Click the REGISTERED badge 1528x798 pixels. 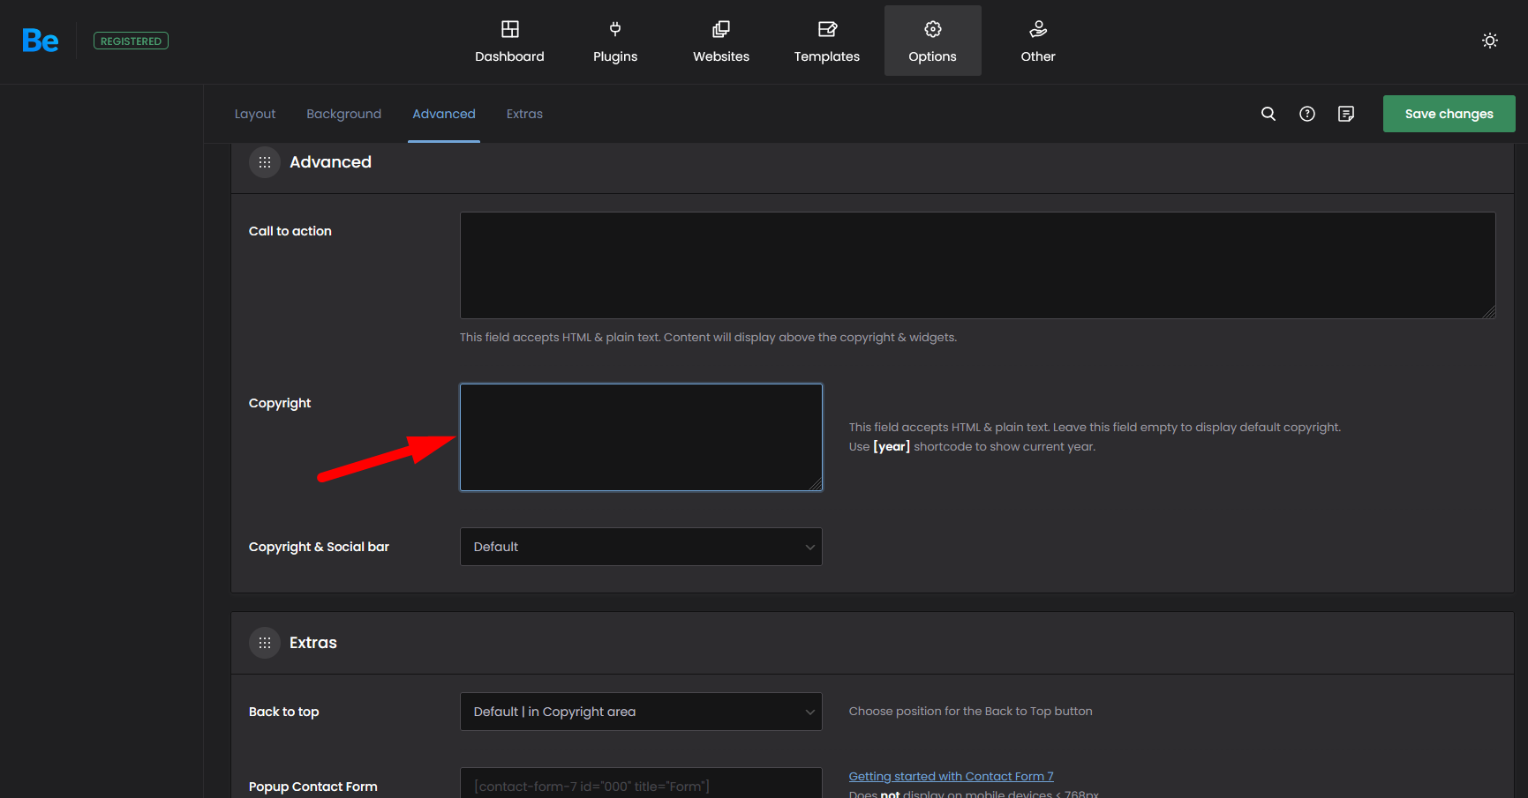pyautogui.click(x=131, y=41)
